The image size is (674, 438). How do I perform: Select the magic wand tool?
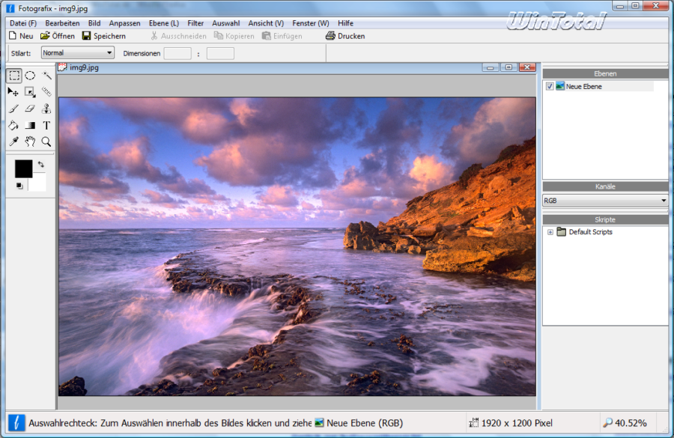46,76
